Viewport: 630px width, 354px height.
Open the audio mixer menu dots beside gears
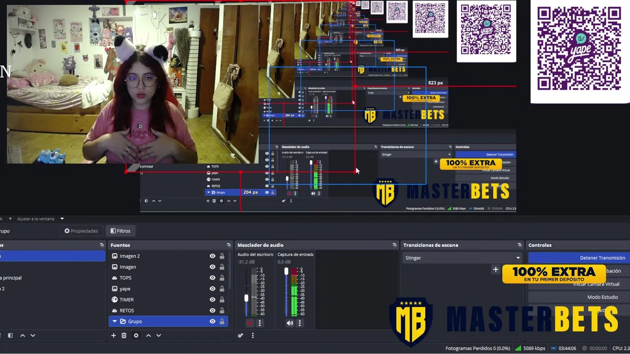click(252, 335)
